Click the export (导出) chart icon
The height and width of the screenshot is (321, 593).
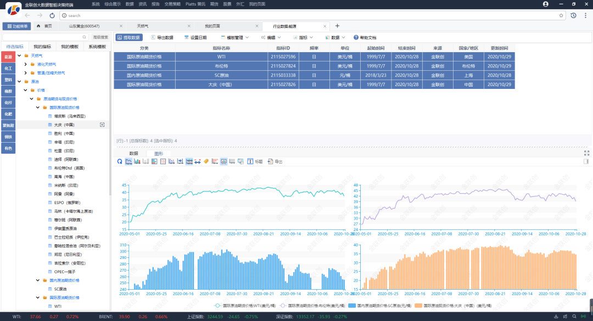pos(270,162)
